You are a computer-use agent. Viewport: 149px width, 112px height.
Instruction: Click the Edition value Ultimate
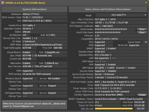click(27, 32)
